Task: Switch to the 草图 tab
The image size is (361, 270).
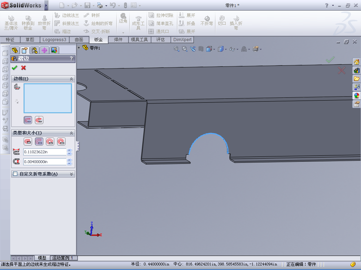Action: click(30, 40)
